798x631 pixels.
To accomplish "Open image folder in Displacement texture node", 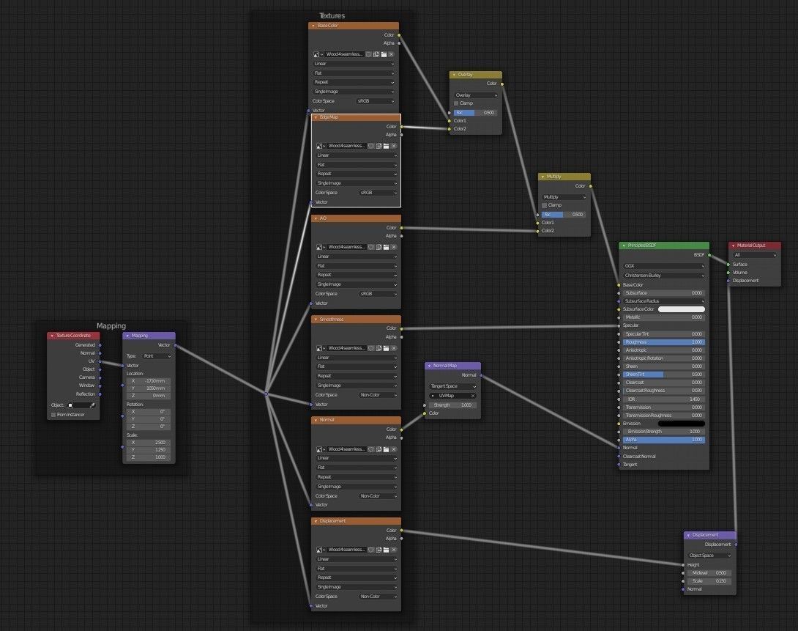I will 387,550.
